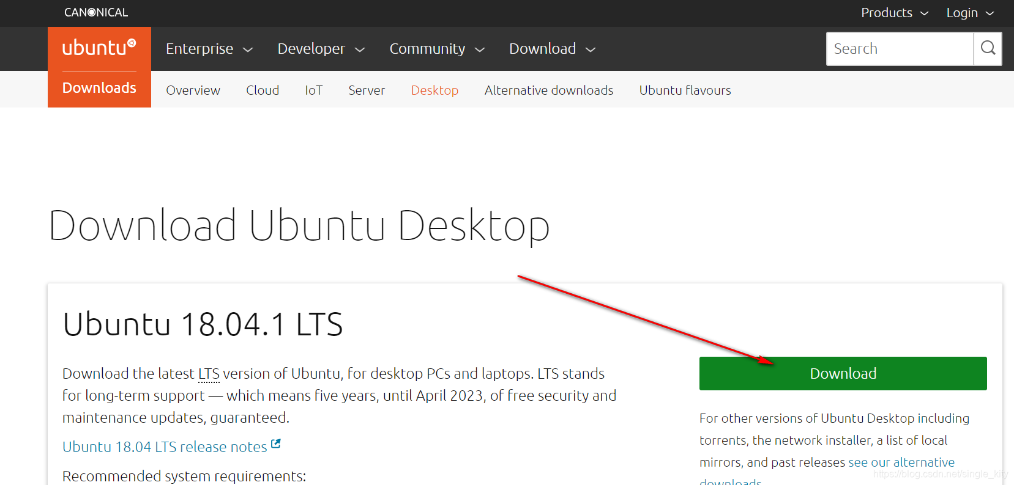Click the 'Ubuntu 18.04.1 LTS' heading

coord(203,324)
